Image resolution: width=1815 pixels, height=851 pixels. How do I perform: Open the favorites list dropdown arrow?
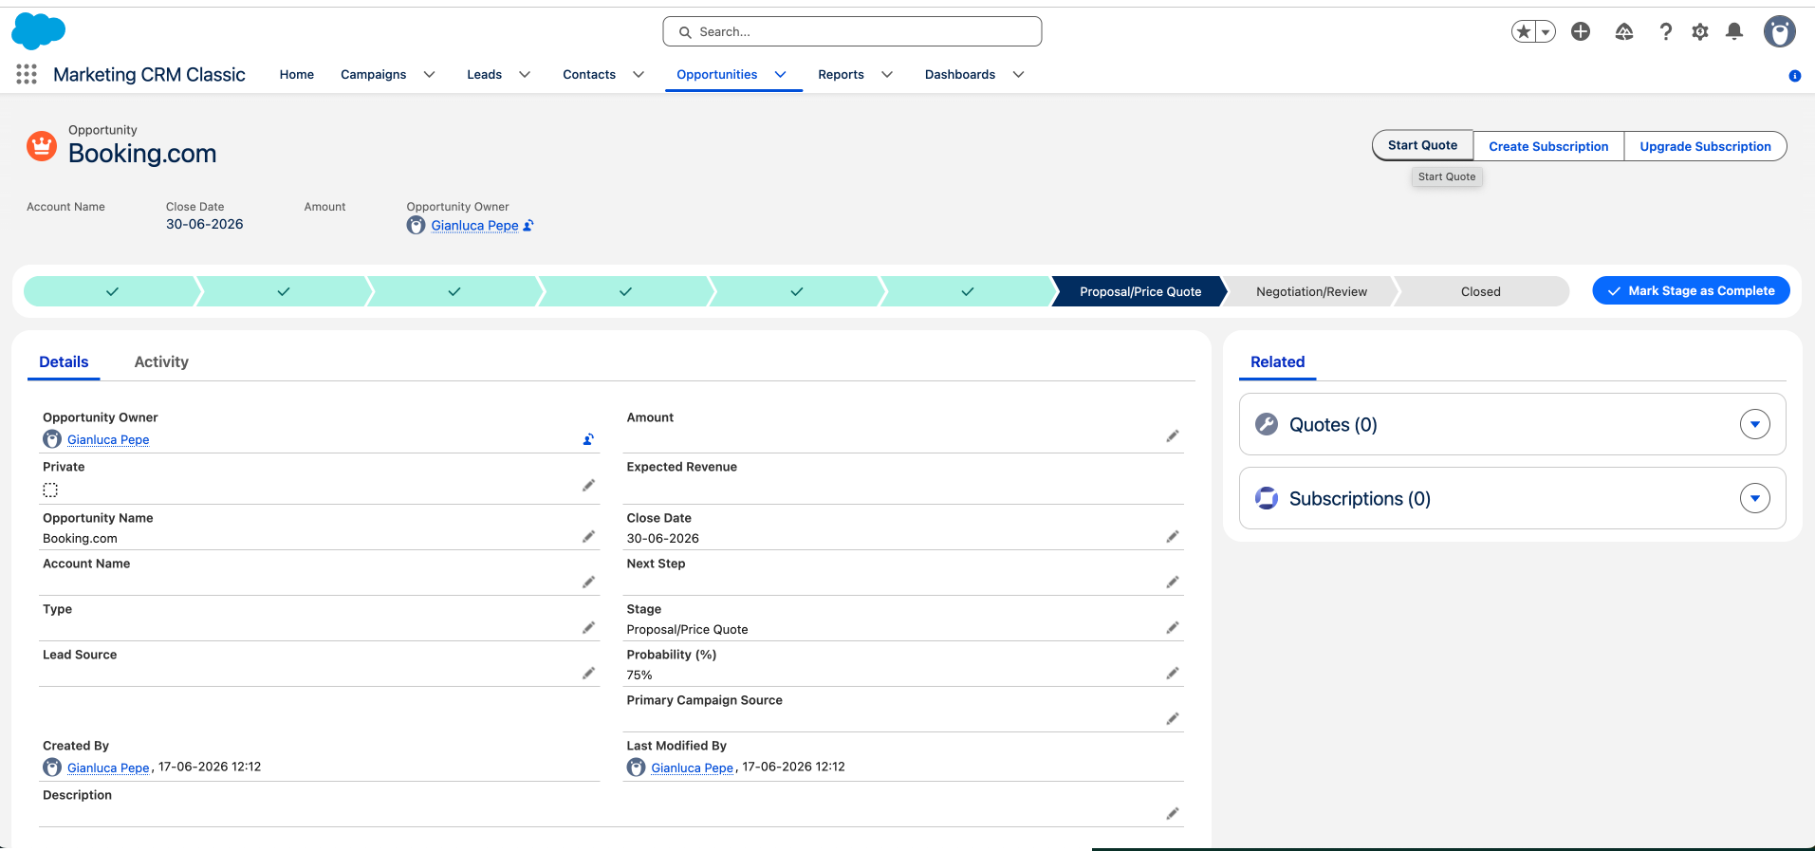(1546, 32)
